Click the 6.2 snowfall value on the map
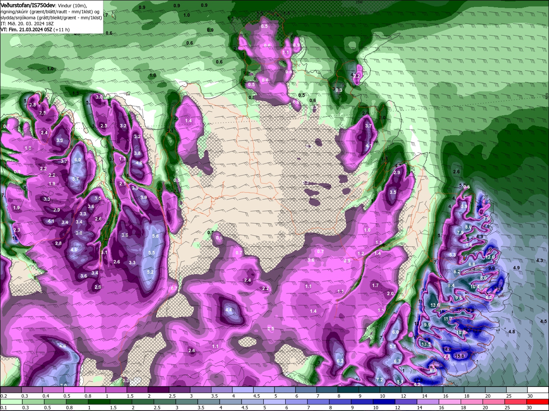The height and width of the screenshot is (411, 549). pos(340,361)
